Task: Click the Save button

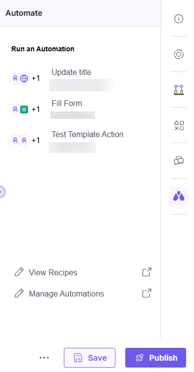Action: click(x=89, y=358)
